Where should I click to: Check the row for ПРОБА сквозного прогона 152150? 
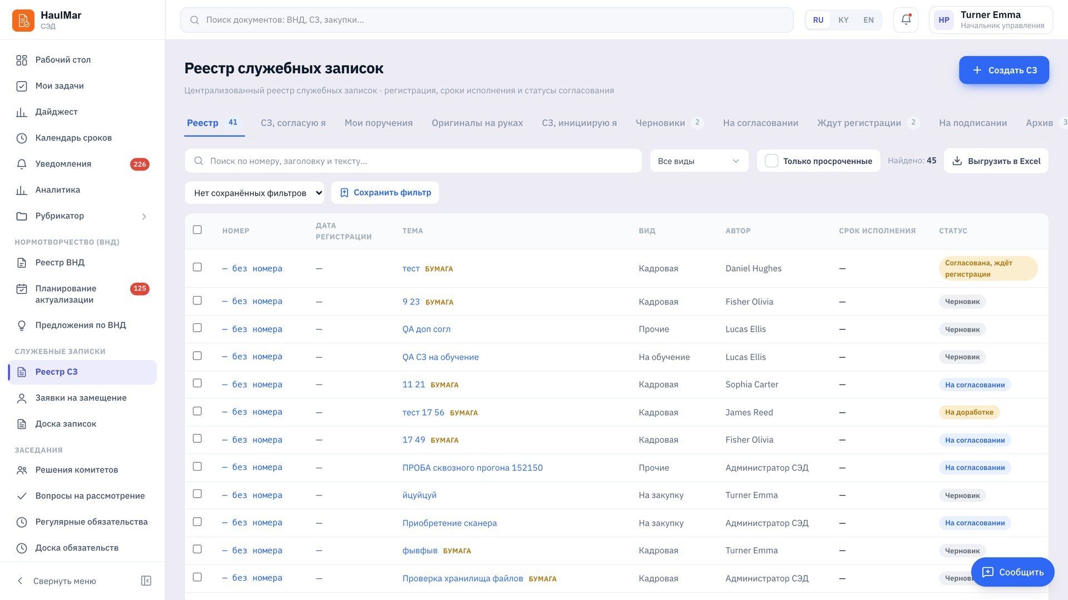197,467
